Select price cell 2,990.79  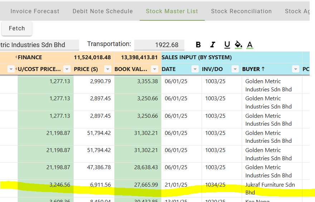94,85
